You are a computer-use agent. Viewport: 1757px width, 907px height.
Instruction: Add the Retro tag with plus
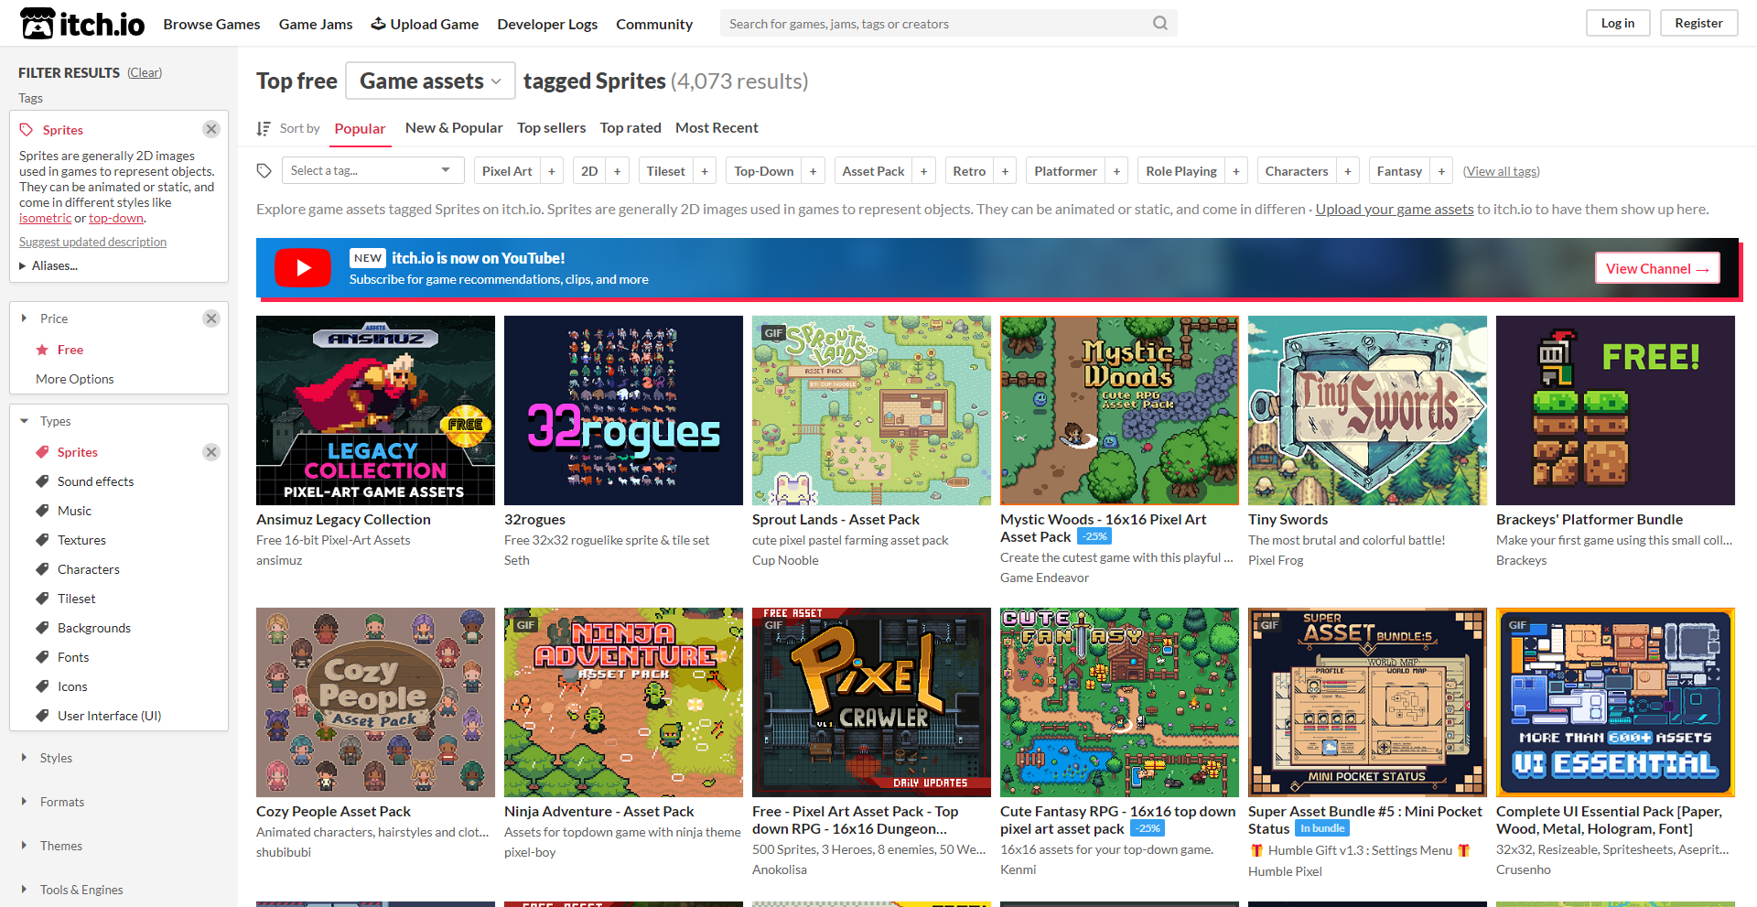(1006, 171)
